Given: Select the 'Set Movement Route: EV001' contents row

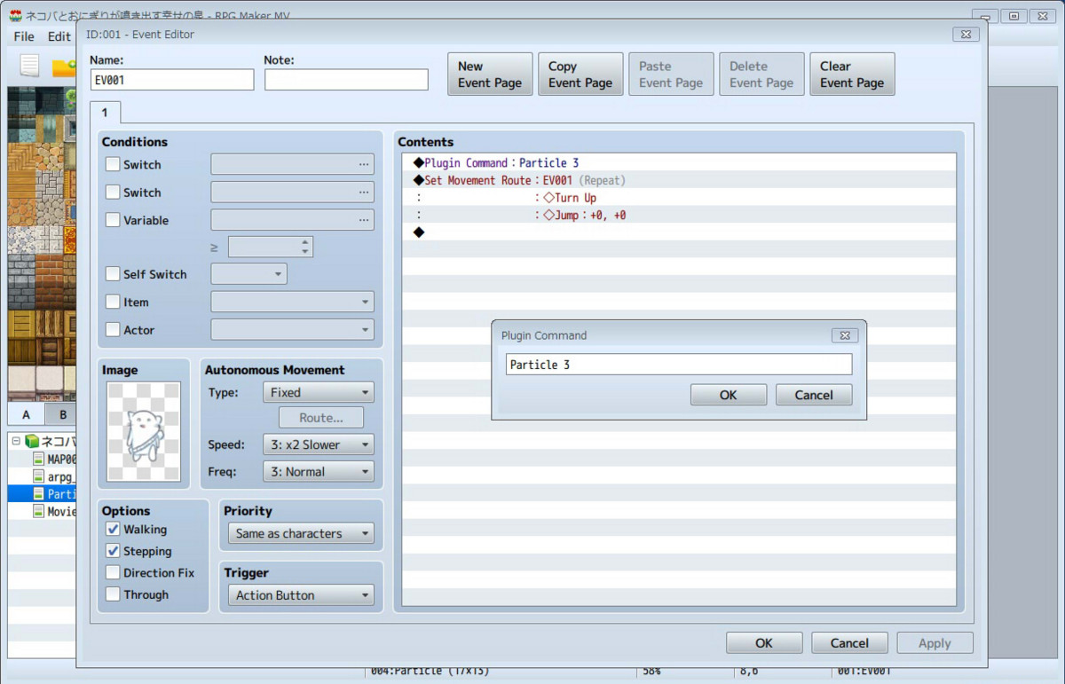Looking at the screenshot, I should [x=679, y=180].
